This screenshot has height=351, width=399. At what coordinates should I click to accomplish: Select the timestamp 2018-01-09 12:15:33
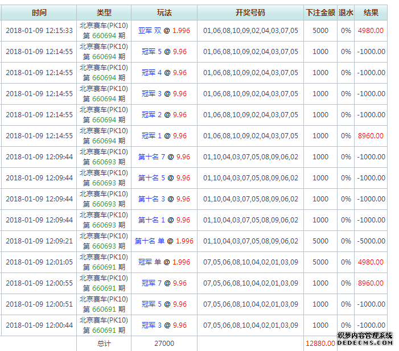click(39, 31)
